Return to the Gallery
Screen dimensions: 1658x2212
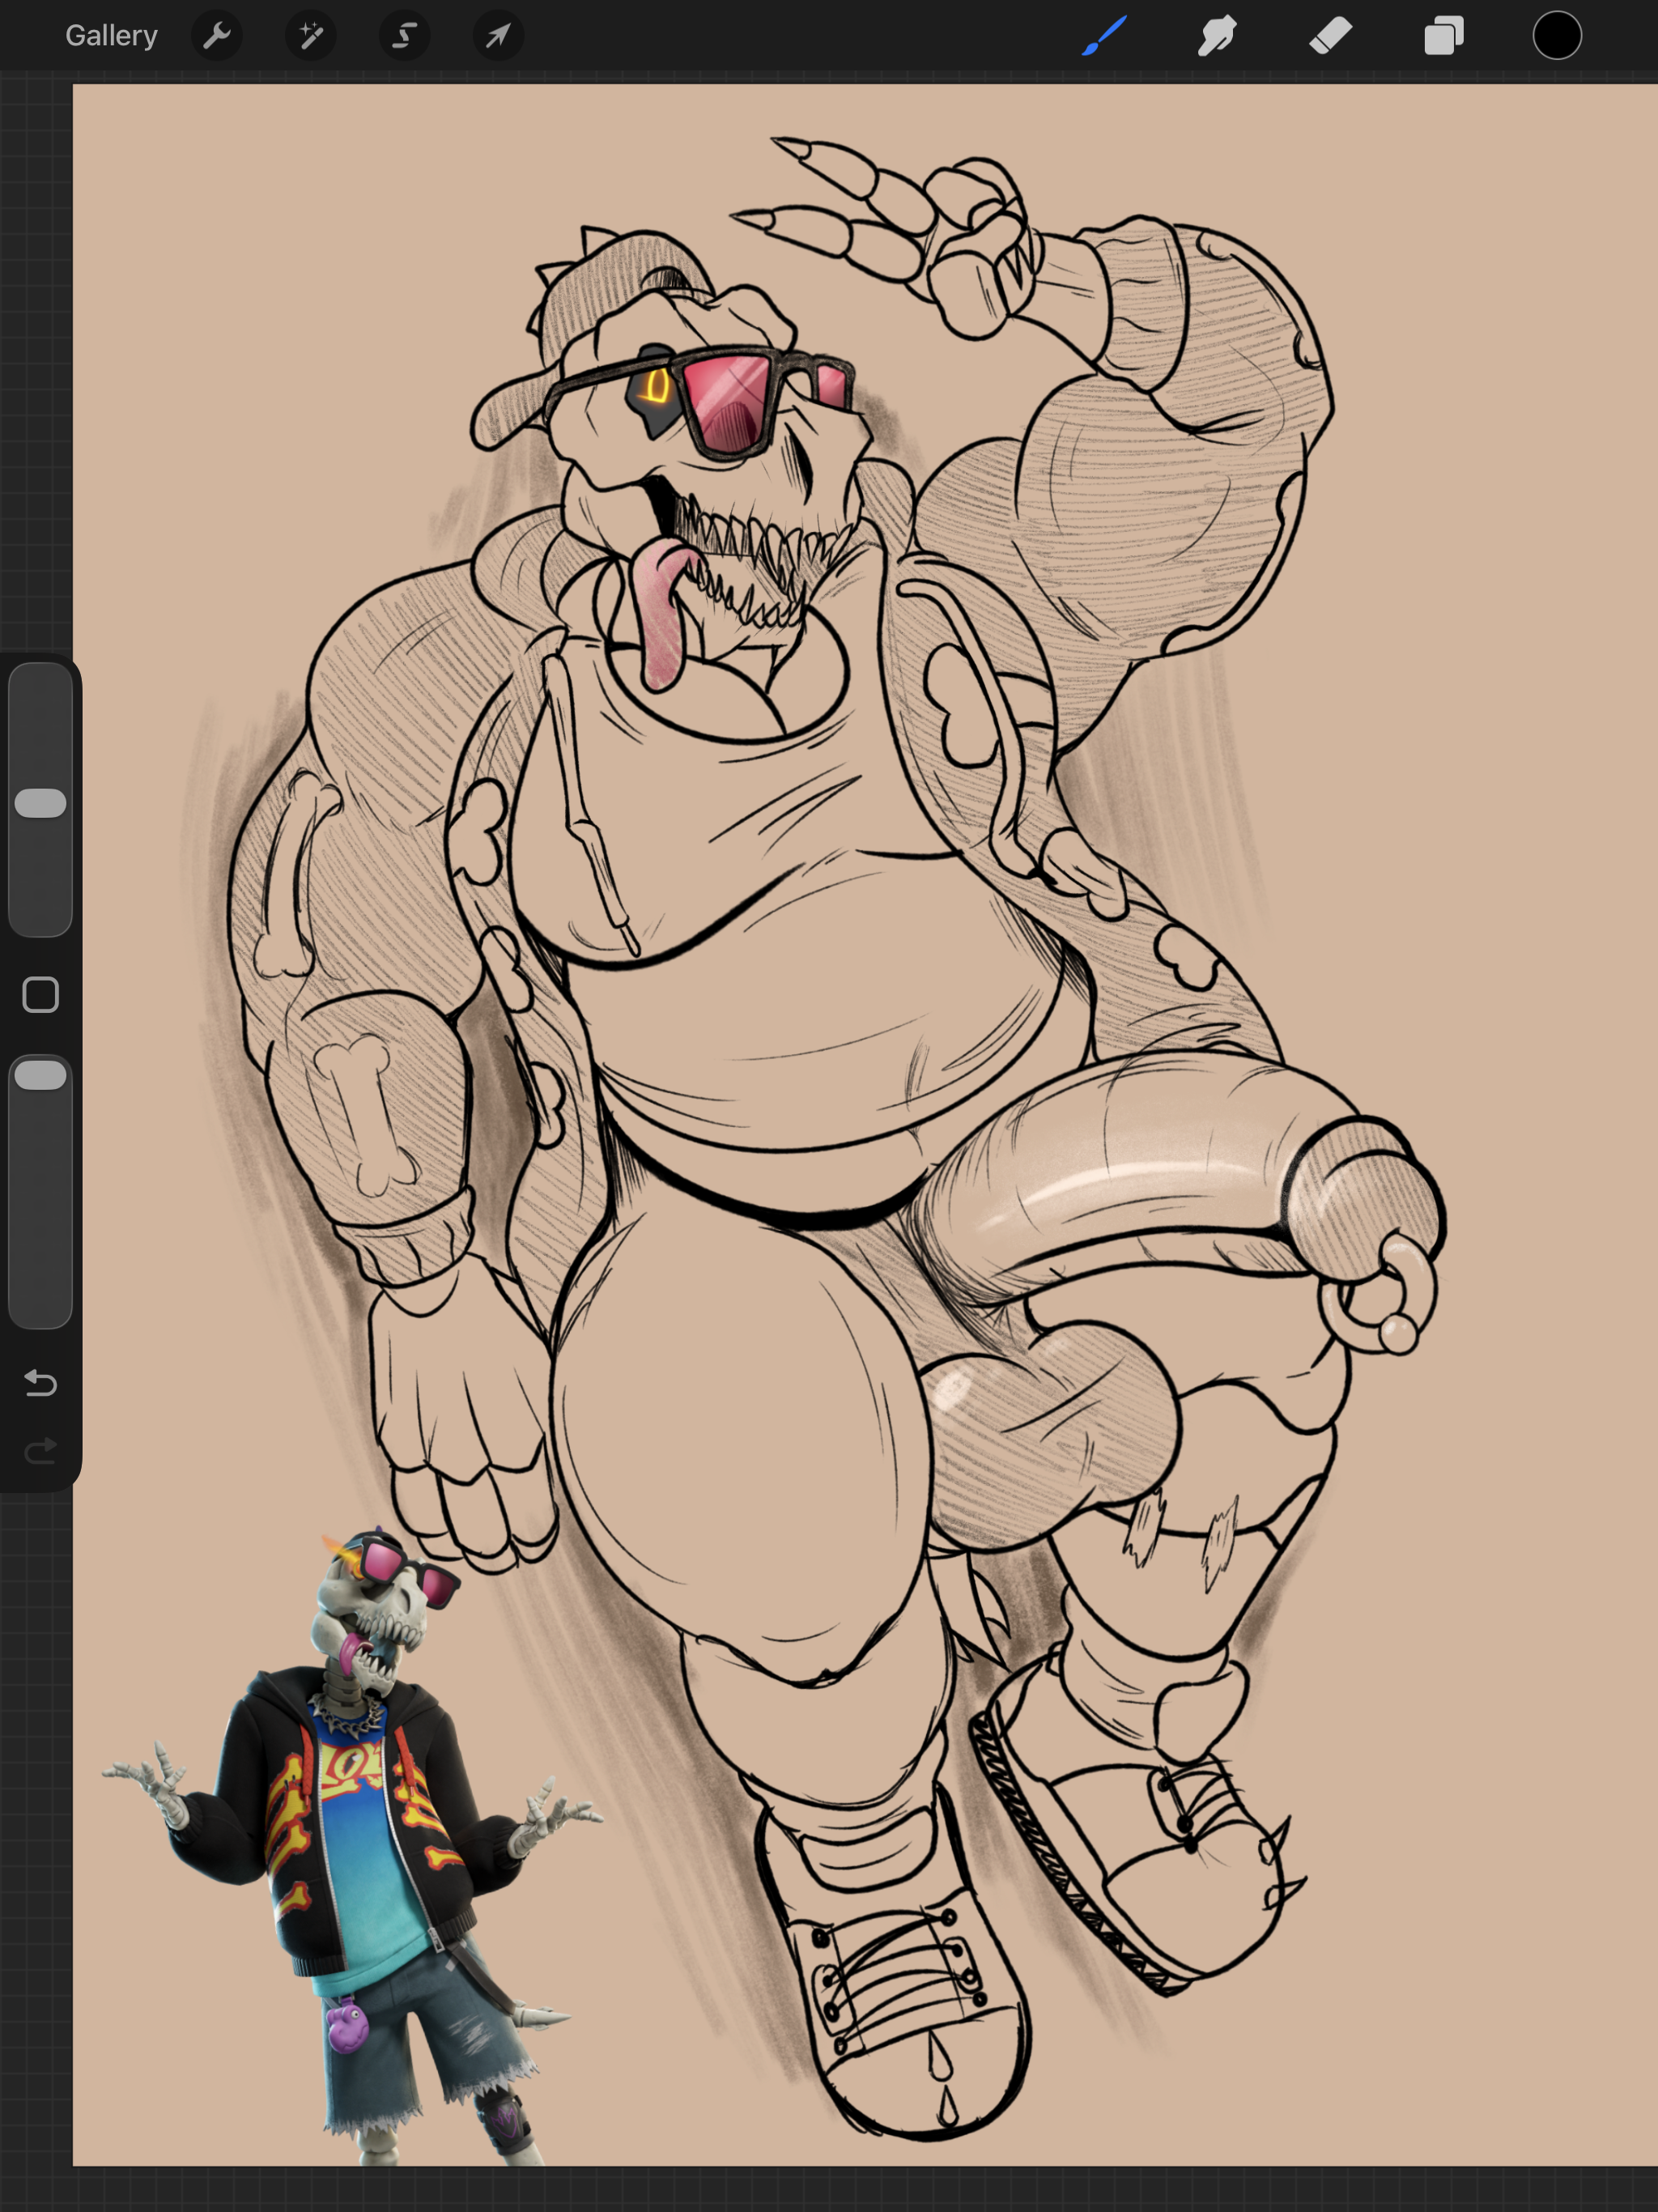click(111, 36)
